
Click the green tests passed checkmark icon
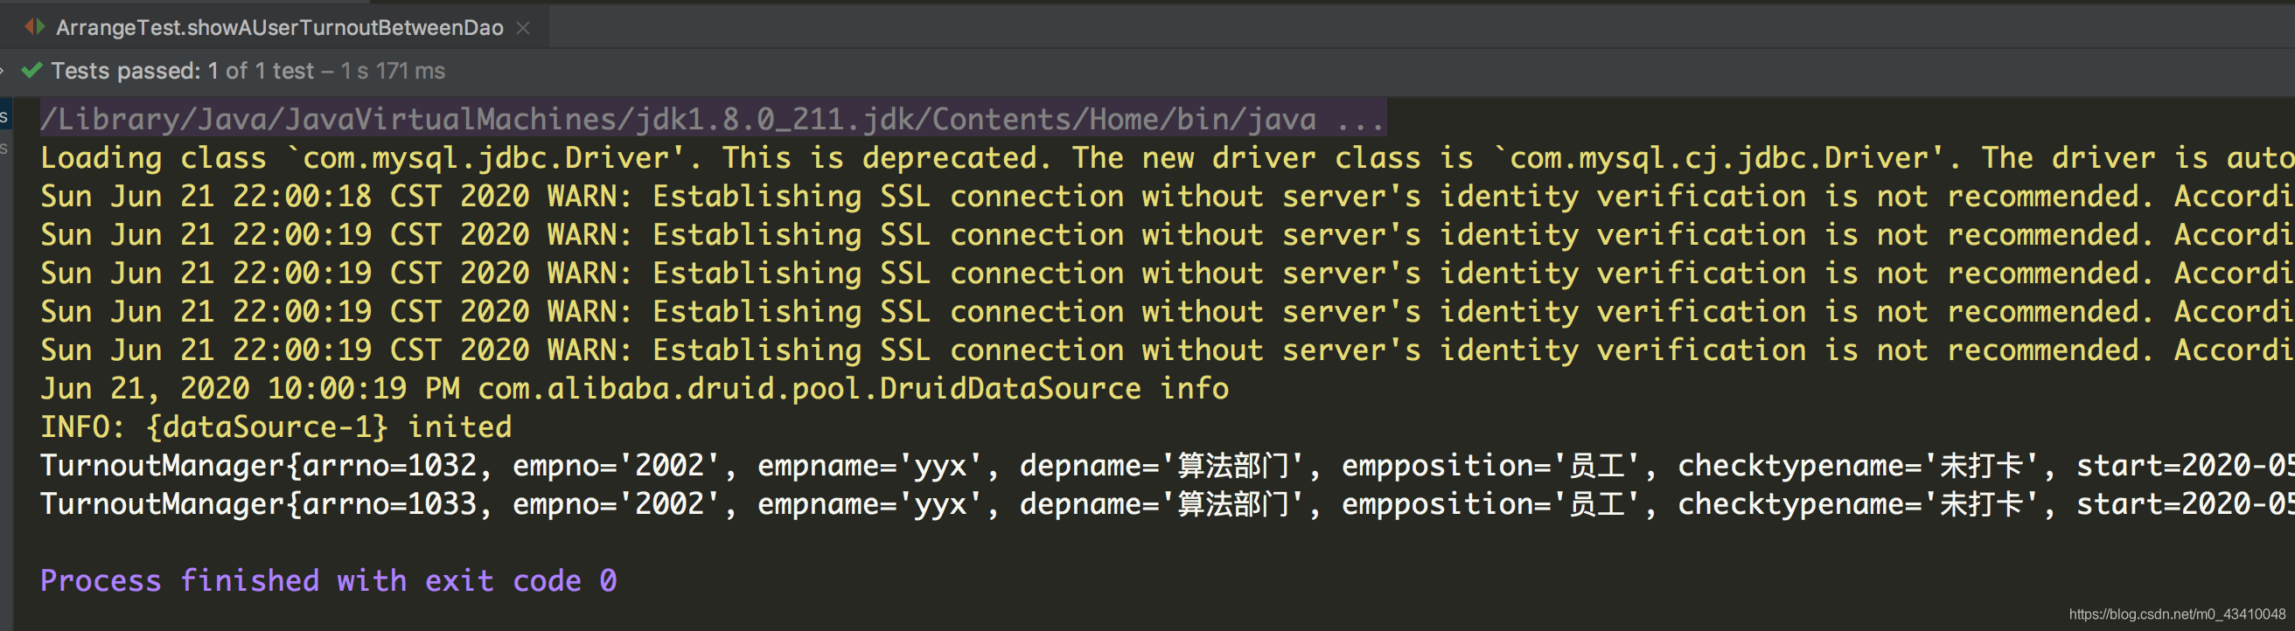31,70
